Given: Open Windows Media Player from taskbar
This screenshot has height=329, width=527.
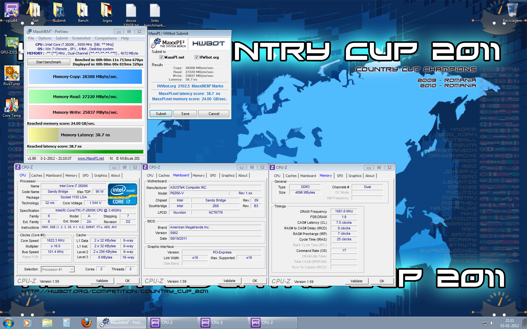Looking at the screenshot, I should 27,323.
